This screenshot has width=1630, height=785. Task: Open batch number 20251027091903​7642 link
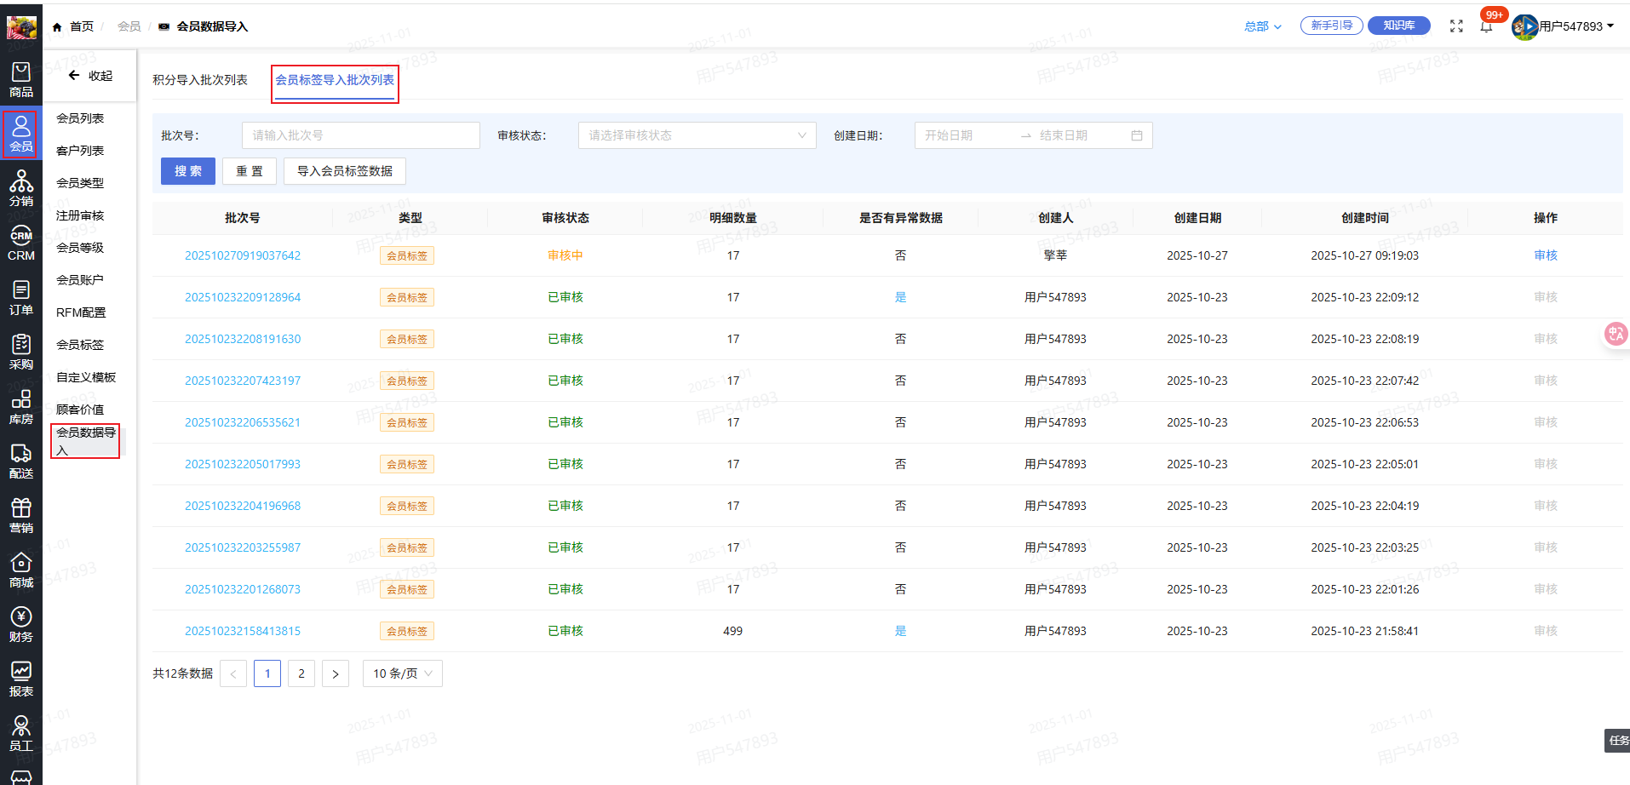243,255
